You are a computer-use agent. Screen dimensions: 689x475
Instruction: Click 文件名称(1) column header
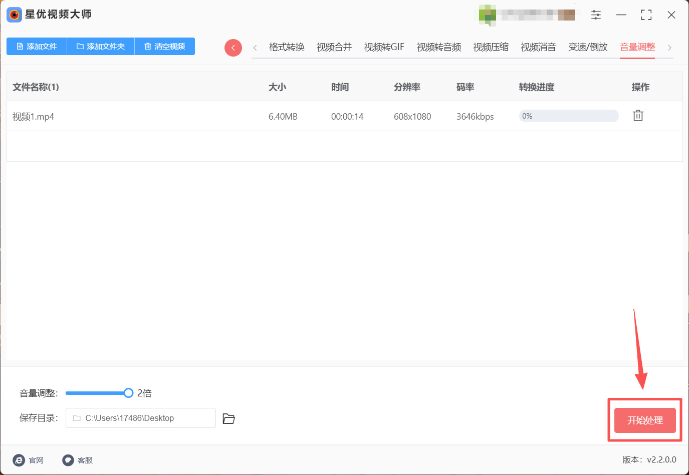point(36,87)
